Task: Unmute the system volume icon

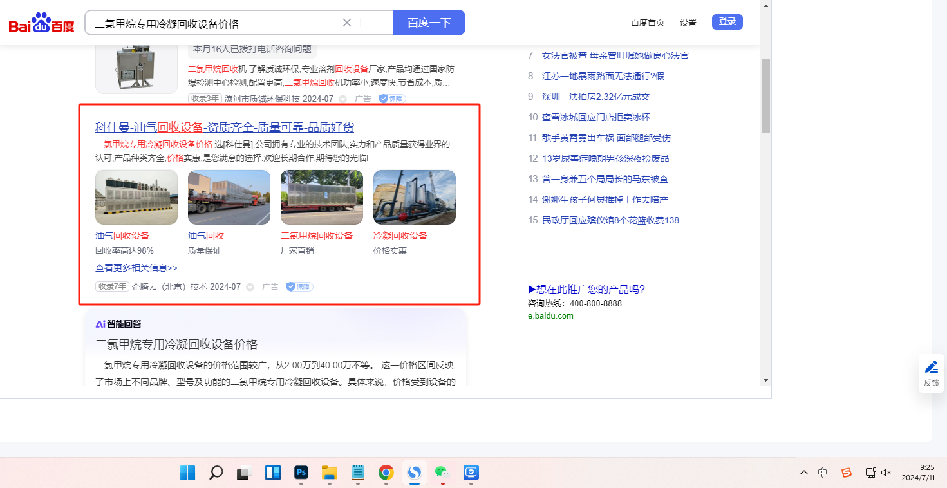Action: 886,473
